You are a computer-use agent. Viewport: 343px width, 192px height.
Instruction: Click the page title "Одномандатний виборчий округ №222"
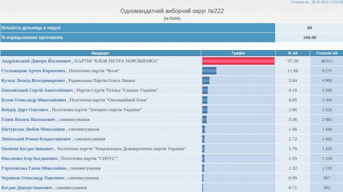(x=172, y=11)
